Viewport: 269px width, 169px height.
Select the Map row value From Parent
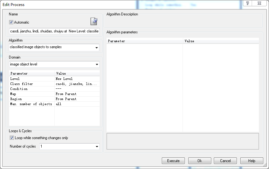point(77,94)
